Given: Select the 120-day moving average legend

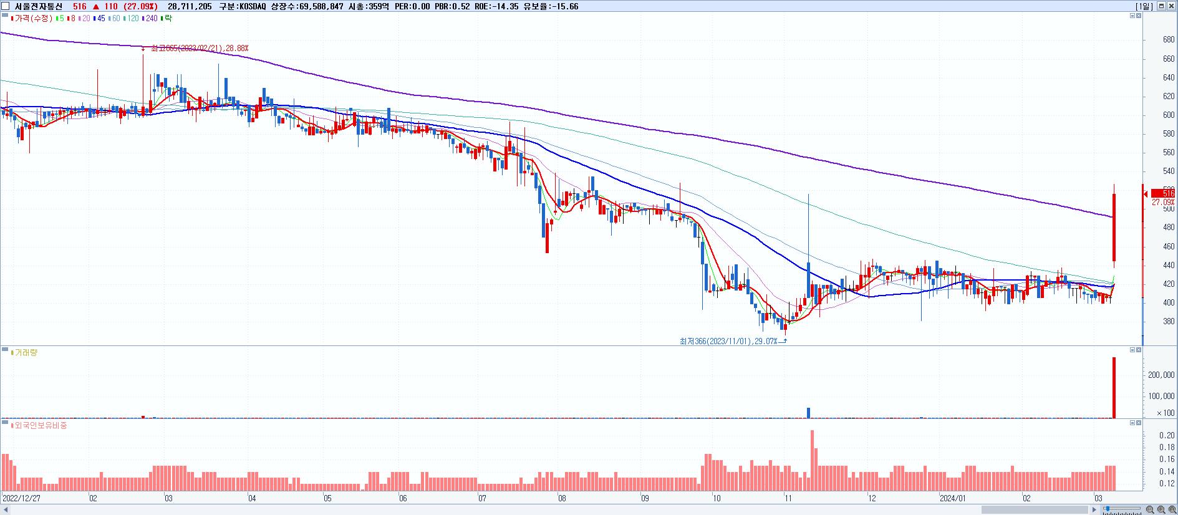Looking at the screenshot, I should [x=131, y=18].
